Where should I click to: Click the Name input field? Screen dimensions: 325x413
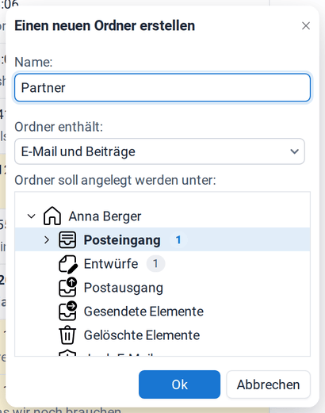(162, 88)
